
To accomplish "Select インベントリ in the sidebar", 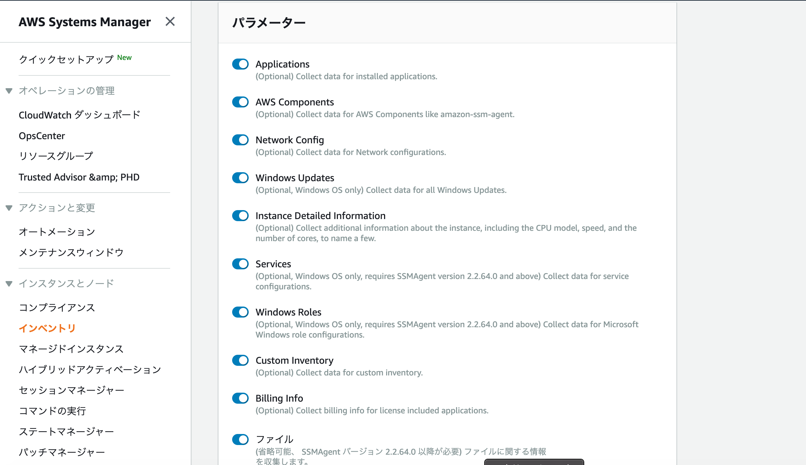I will tap(47, 328).
